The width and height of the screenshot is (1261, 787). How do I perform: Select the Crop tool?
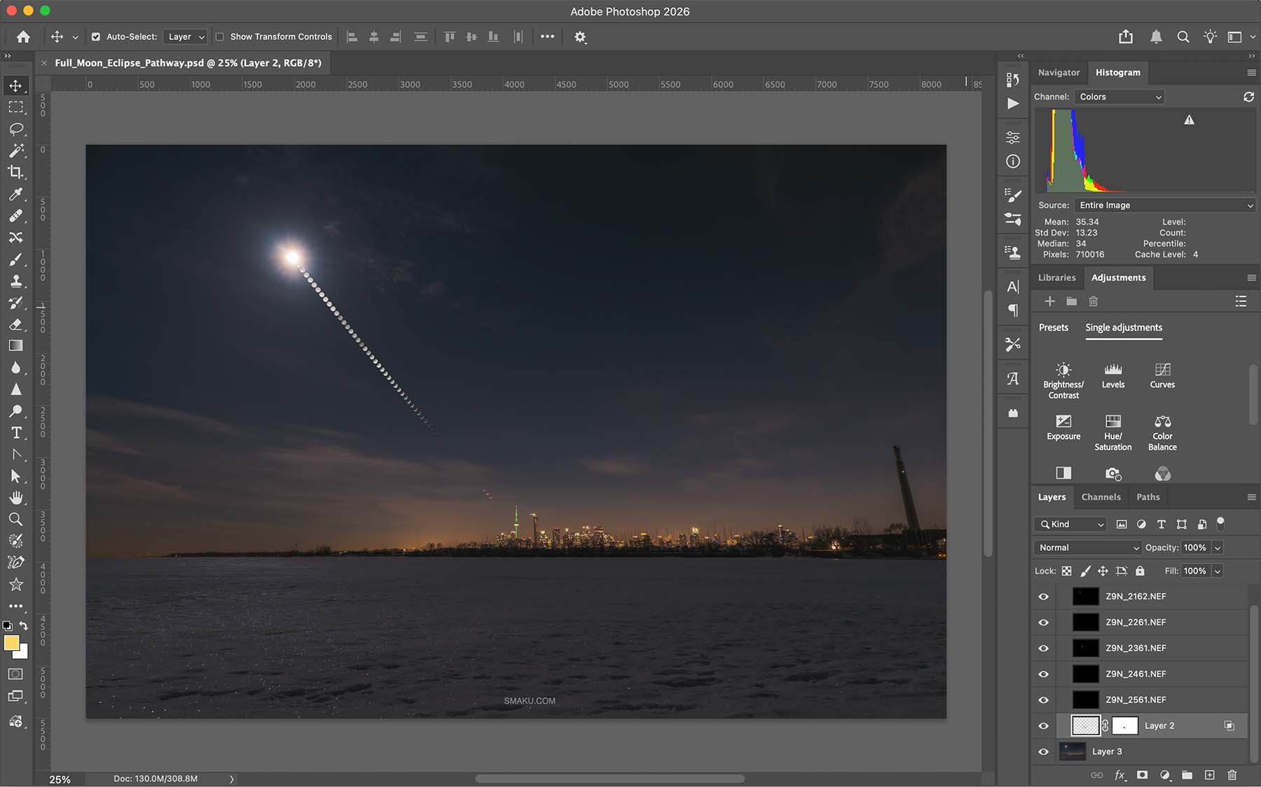(15, 172)
